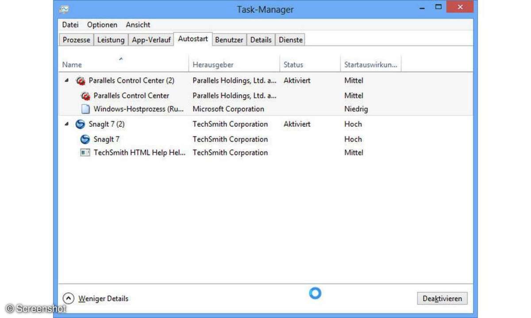Click the Task-Manager title bar icon
Image resolution: width=531 pixels, height=318 pixels.
point(64,9)
